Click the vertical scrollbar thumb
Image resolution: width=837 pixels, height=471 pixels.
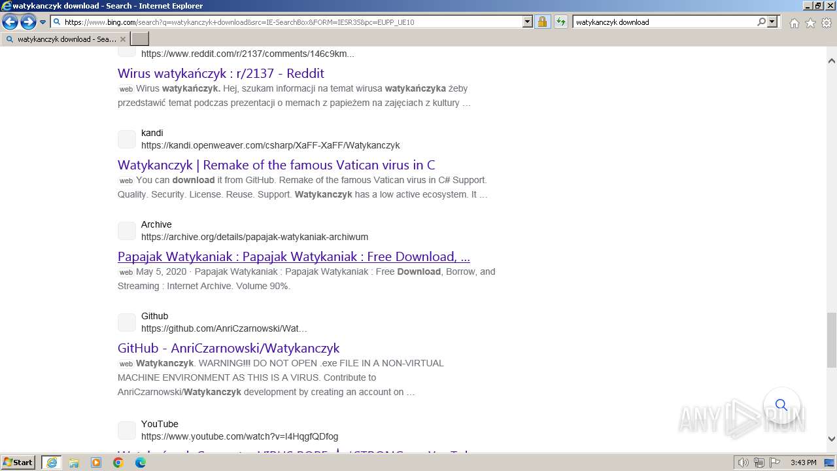(832, 340)
